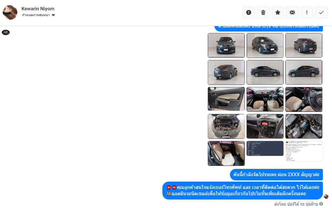Open dashboard steering wheel interior photo
This screenshot has height=208, width=332.
click(265, 99)
